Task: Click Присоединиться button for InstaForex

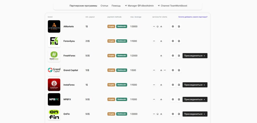Action: coord(195,85)
